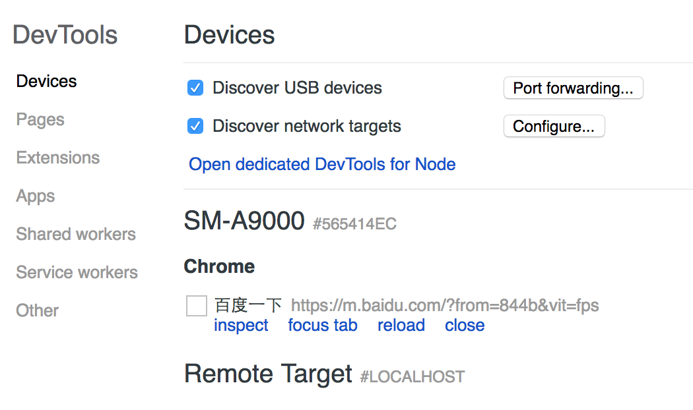Click the focus tab link

click(323, 325)
